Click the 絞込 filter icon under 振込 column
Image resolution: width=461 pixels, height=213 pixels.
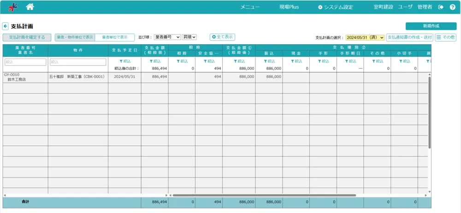click(x=269, y=61)
